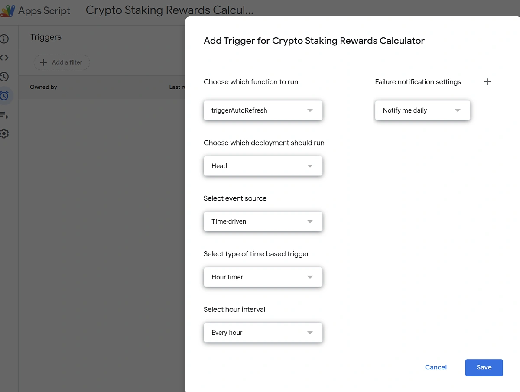
Task: Open the Crypto Staking Rewards Calculator project title
Action: pyautogui.click(x=169, y=10)
